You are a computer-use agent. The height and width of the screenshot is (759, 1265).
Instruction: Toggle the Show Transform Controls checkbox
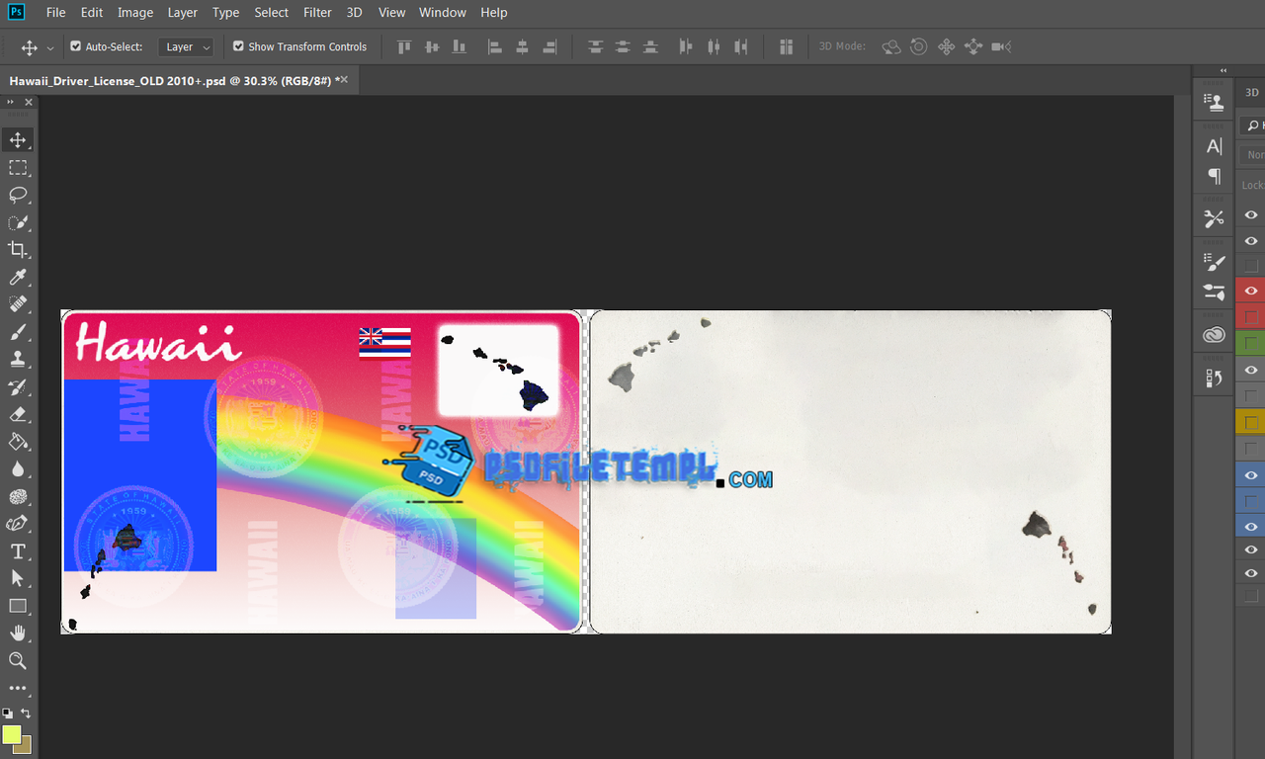pyautogui.click(x=238, y=46)
